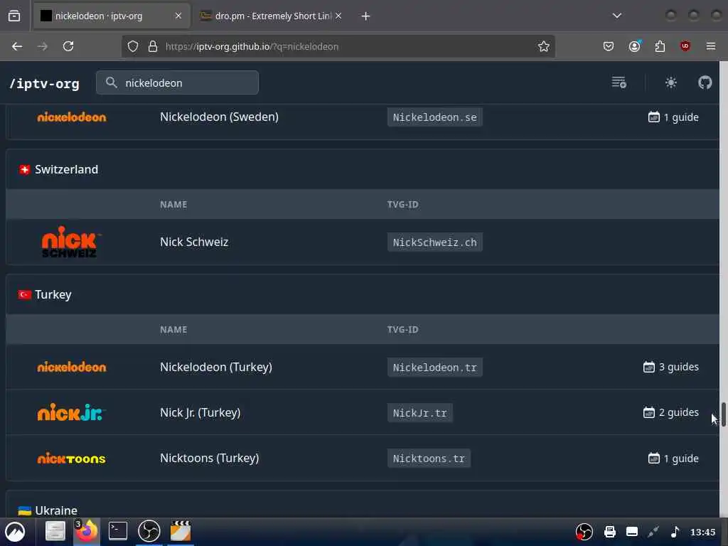Screen dimensions: 728x546
Task: Open a new browser tab
Action: [366, 16]
